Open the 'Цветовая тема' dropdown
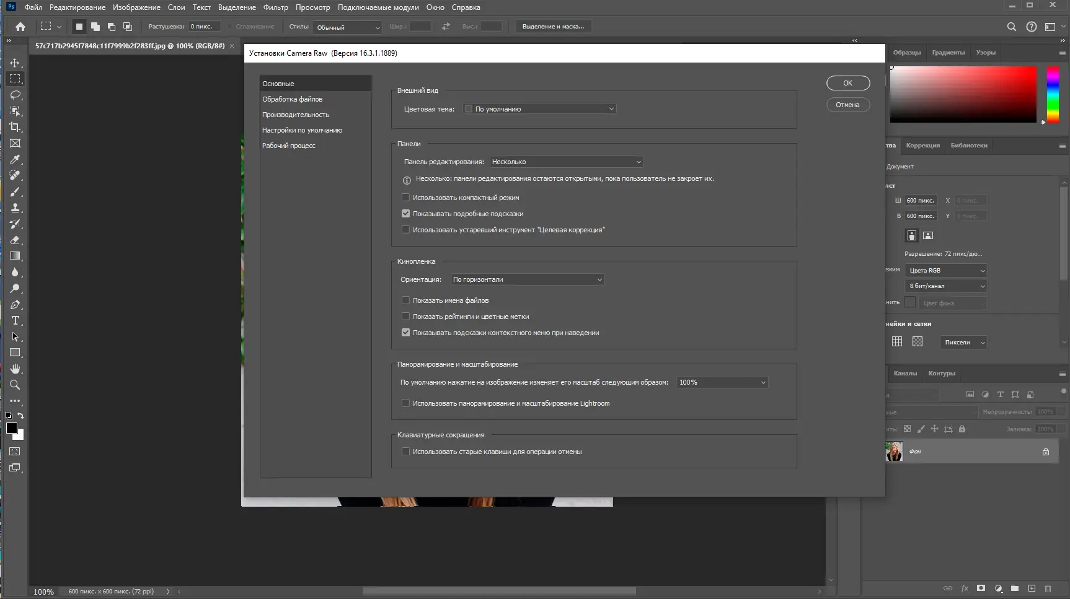Screen dimensions: 1070x599 tap(540, 109)
